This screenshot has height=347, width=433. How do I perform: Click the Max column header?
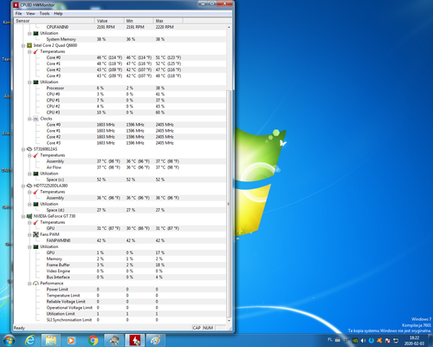pyautogui.click(x=168, y=21)
